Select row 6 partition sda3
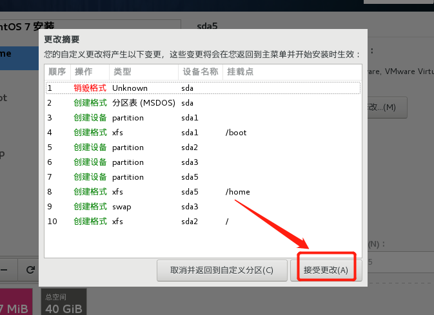 [x=203, y=162]
